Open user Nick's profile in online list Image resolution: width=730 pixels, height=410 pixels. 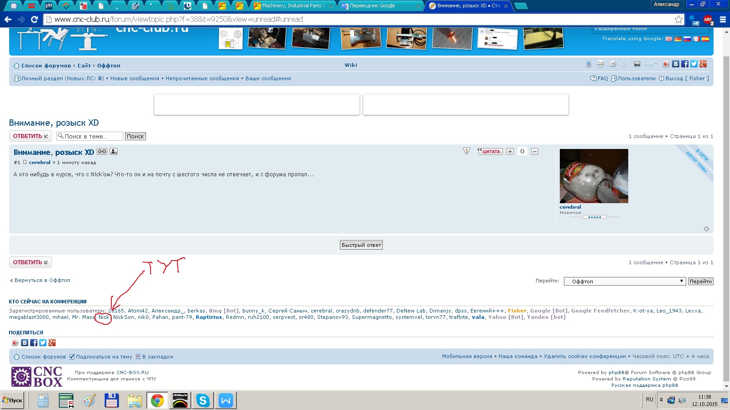(104, 317)
